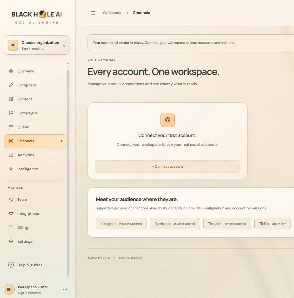Click the Workspace breadcrumb link
Image resolution: width=294 pixels, height=298 pixels.
pos(113,13)
